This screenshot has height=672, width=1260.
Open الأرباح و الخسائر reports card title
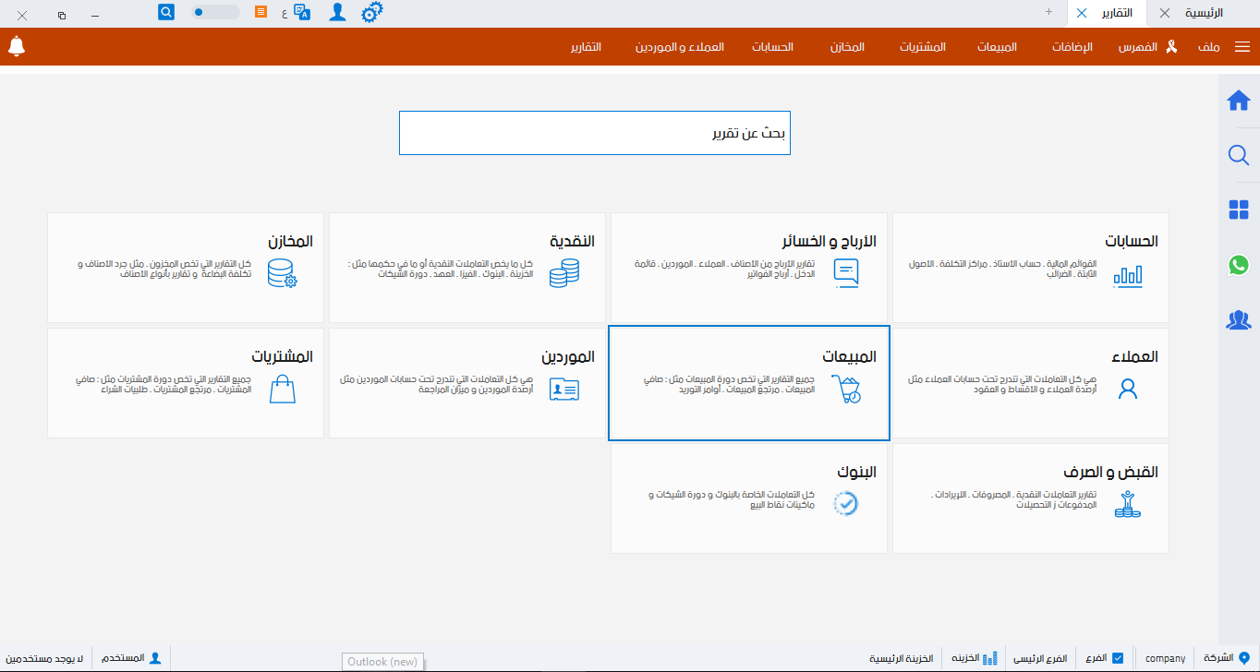pyautogui.click(x=830, y=242)
